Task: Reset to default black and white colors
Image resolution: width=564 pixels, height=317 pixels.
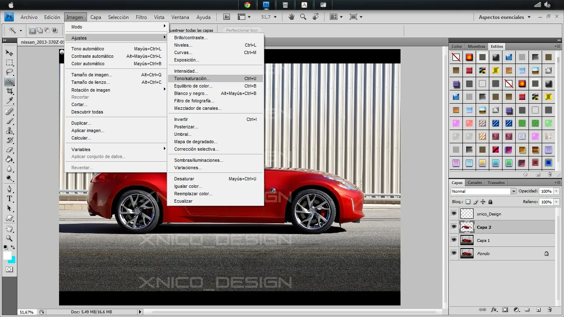Action: pyautogui.click(x=6, y=247)
